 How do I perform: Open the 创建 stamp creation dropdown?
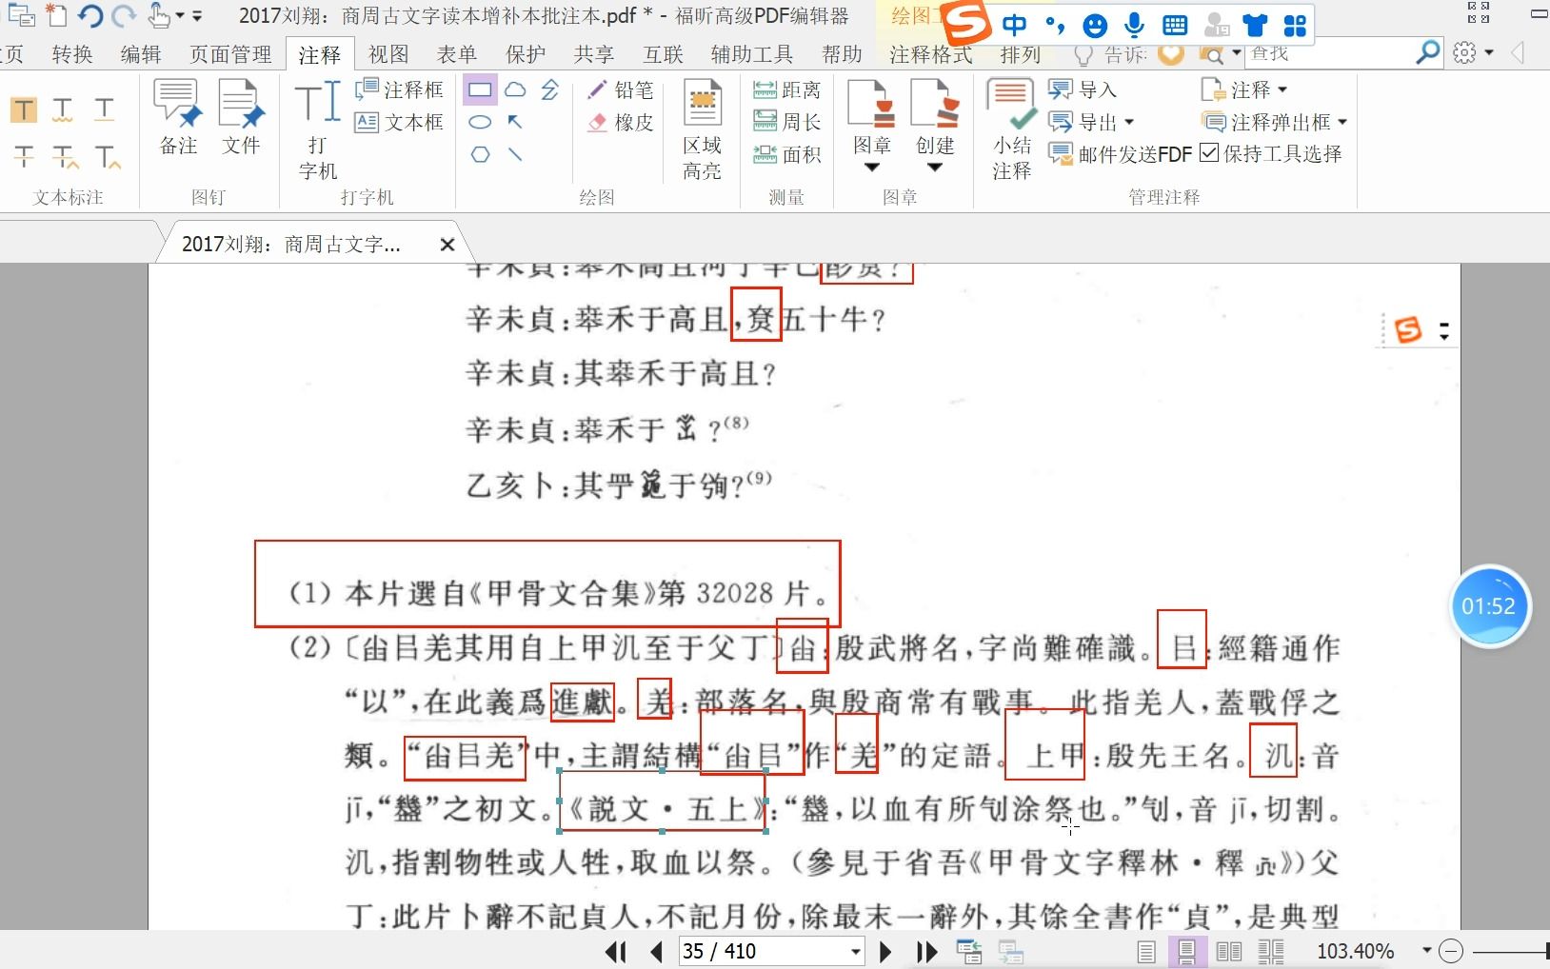click(935, 168)
